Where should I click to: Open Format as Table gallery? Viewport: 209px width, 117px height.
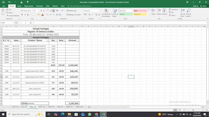[x=115, y=13]
